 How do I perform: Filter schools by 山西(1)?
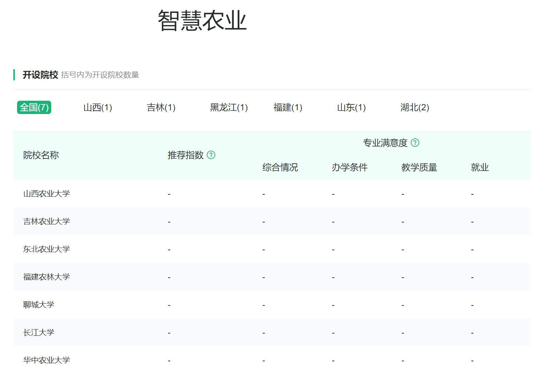[x=98, y=107]
